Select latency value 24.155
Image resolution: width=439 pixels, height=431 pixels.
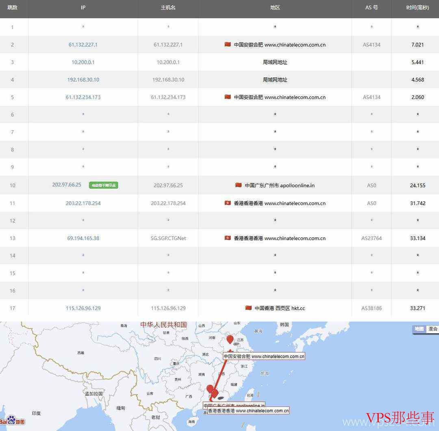pos(417,185)
